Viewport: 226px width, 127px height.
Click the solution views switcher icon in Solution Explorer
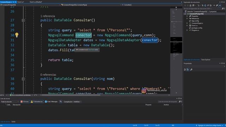193,6
